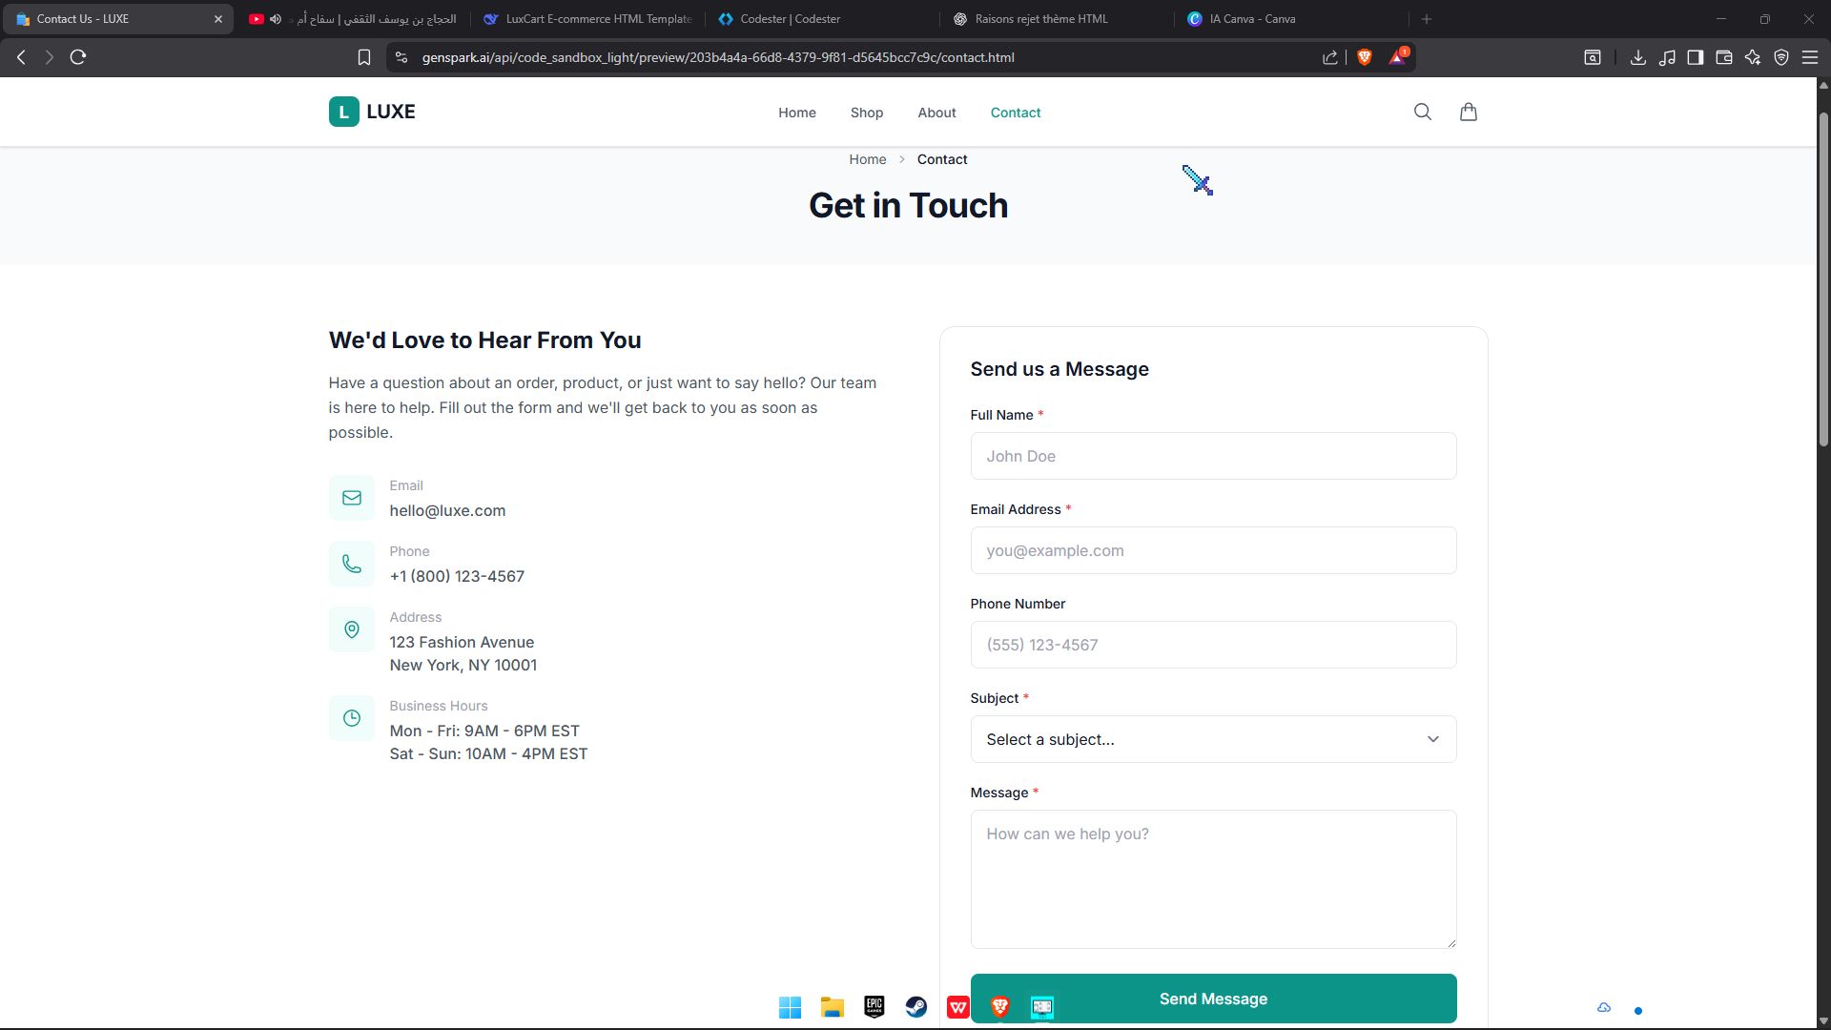
Task: Click the LUXE logo icon
Action: click(x=343, y=112)
